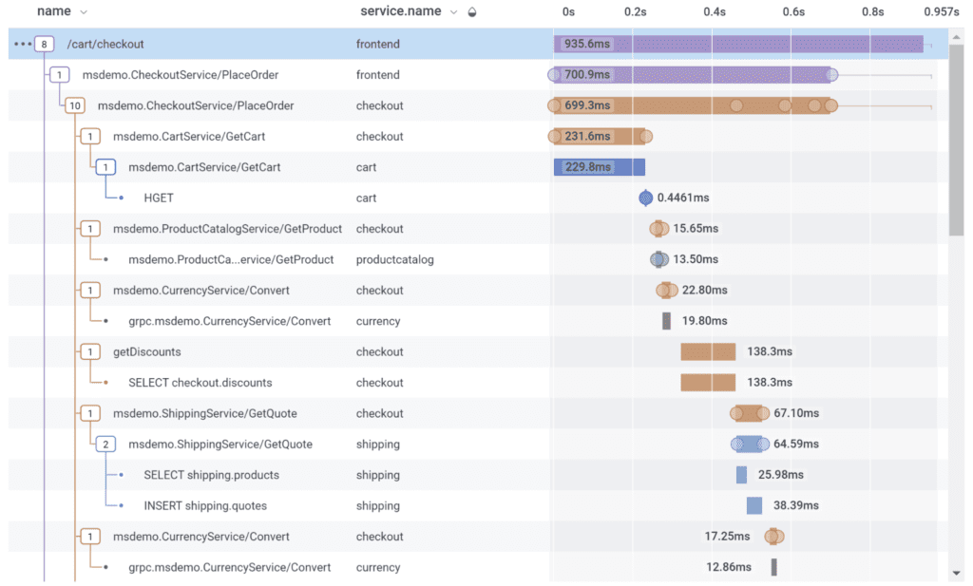Collapse shipping GetQuote span with 2 children
973x586 pixels.
[x=105, y=444]
